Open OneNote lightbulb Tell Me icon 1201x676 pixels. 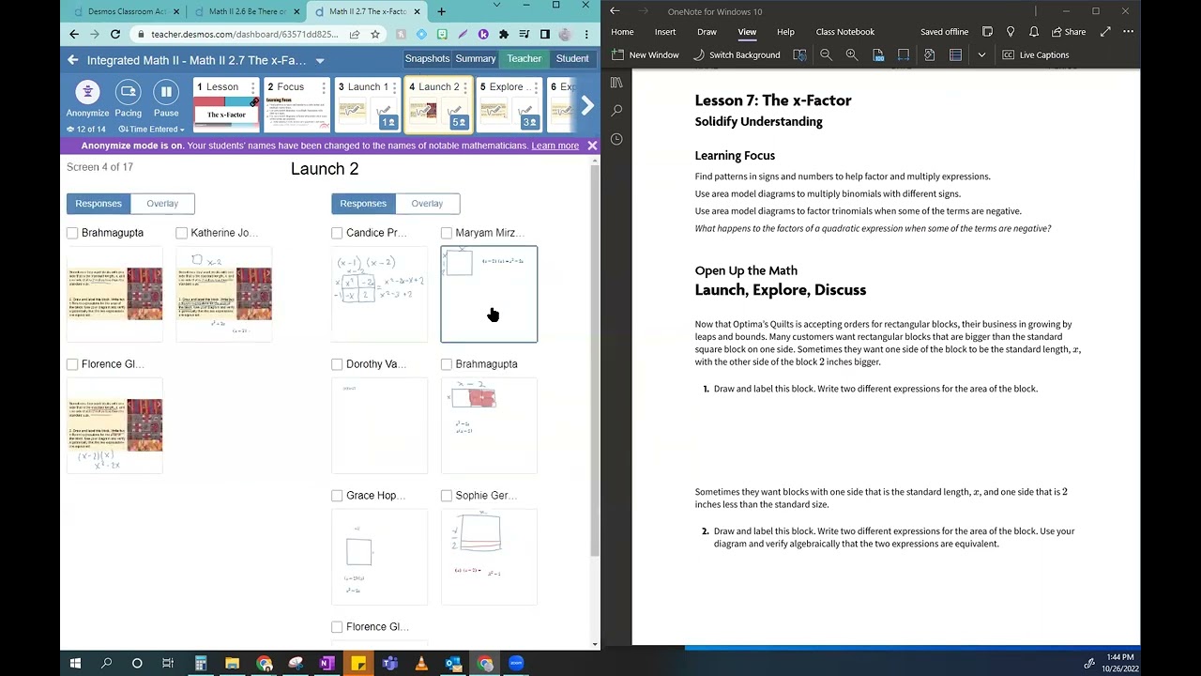[x=1010, y=31]
